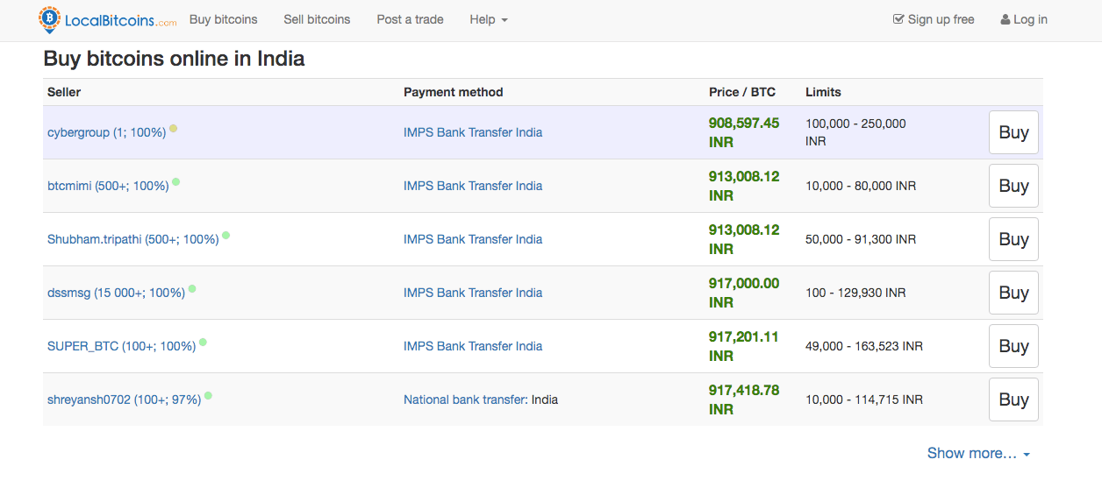
Task: Click shreyansh0702's green status dot
Action: point(208,395)
